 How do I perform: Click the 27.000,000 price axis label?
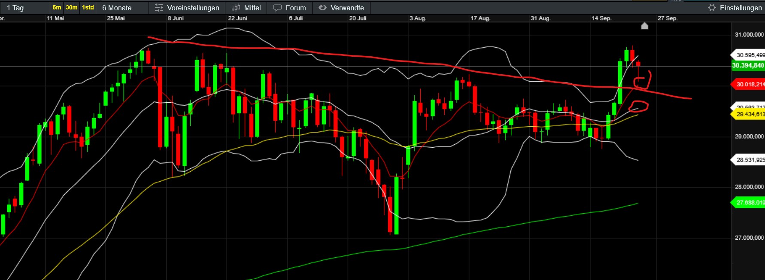click(750, 237)
